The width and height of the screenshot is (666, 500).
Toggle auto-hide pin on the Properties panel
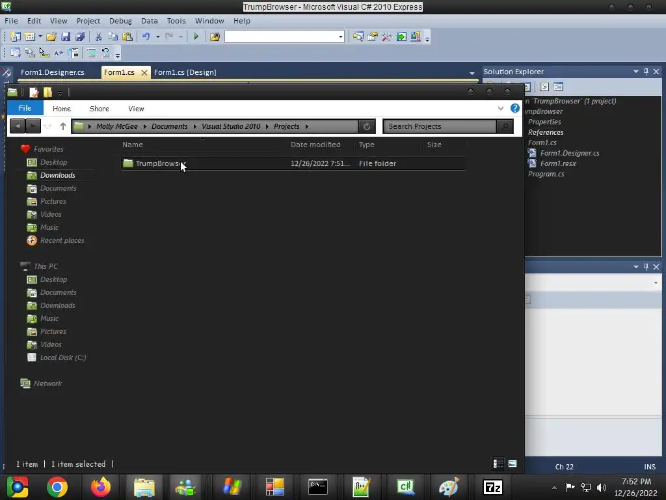[x=646, y=266]
